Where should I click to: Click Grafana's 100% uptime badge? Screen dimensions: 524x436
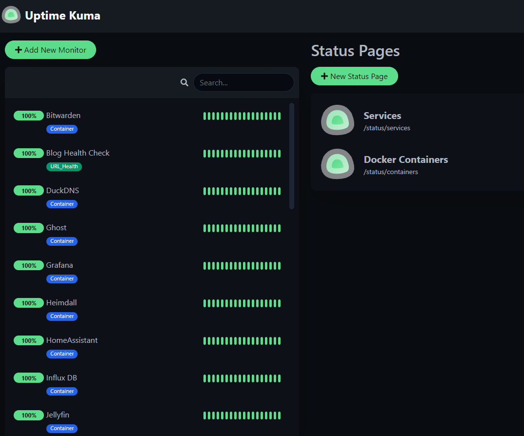(x=29, y=265)
